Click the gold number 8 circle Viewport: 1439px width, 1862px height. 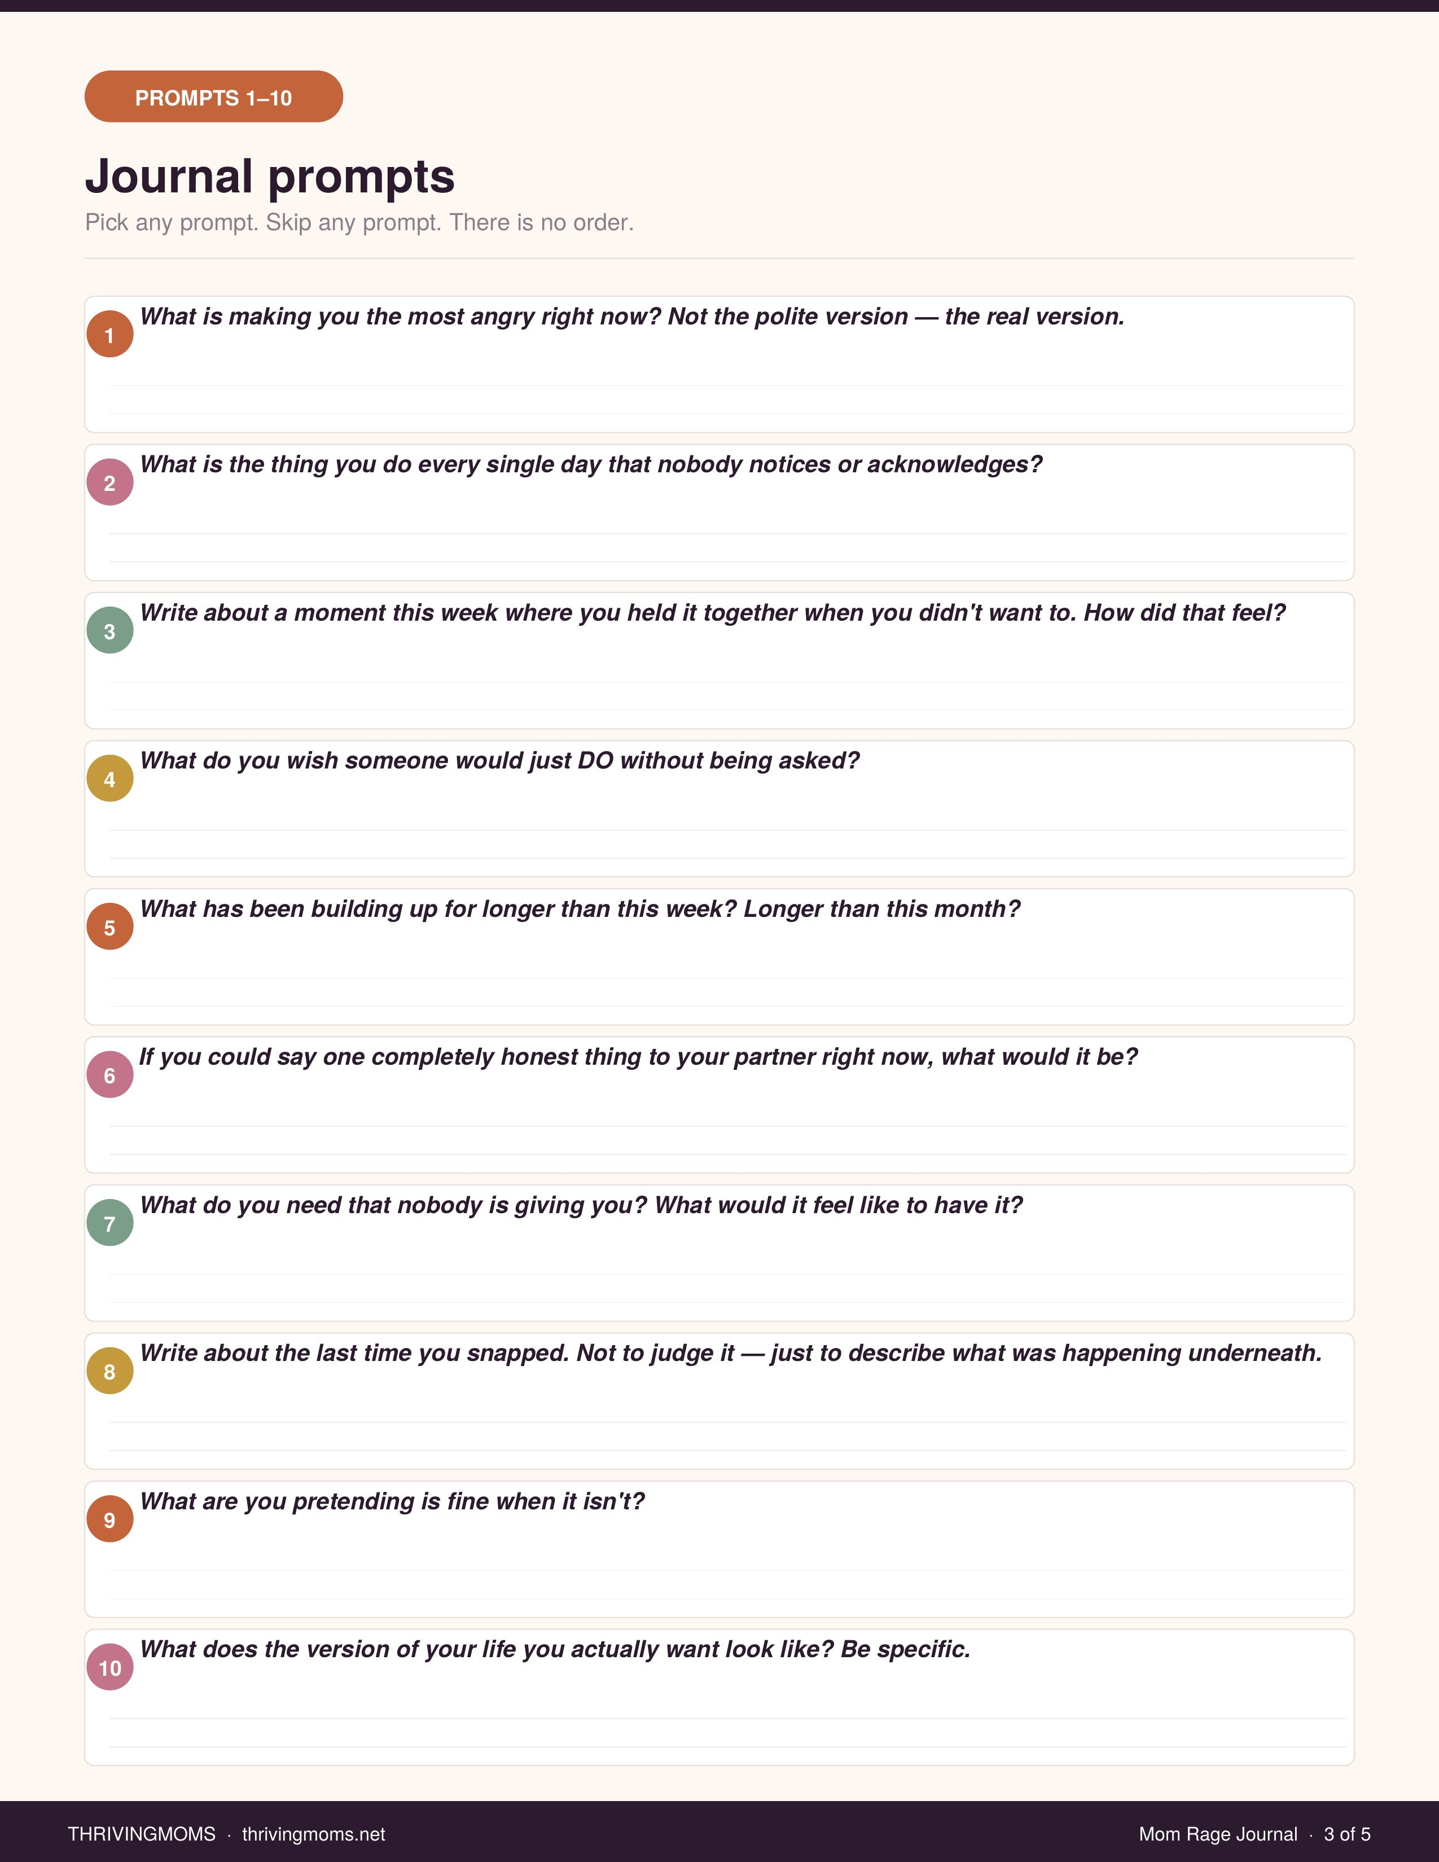[110, 1371]
